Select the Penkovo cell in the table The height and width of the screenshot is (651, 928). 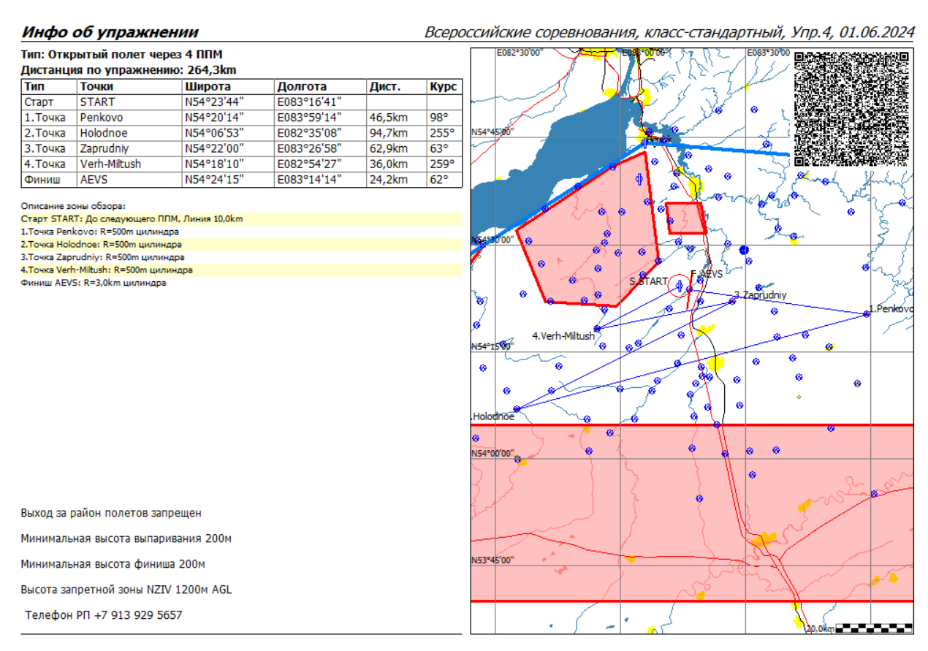pos(102,118)
